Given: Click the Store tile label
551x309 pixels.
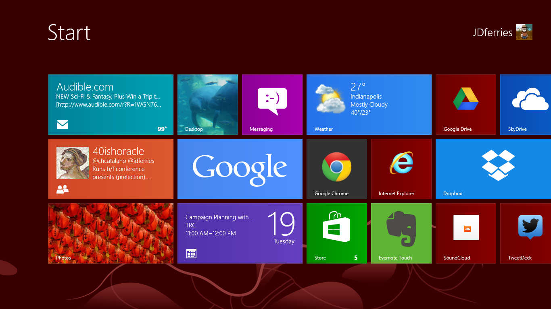Looking at the screenshot, I should click(x=320, y=258).
